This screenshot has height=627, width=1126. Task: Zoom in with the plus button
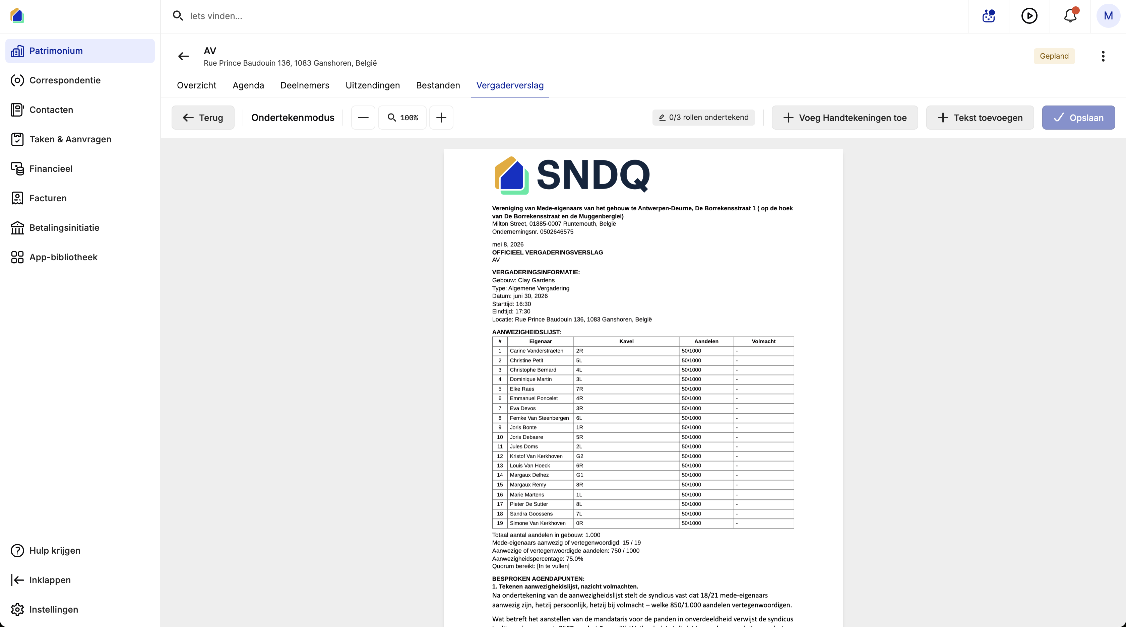441,118
